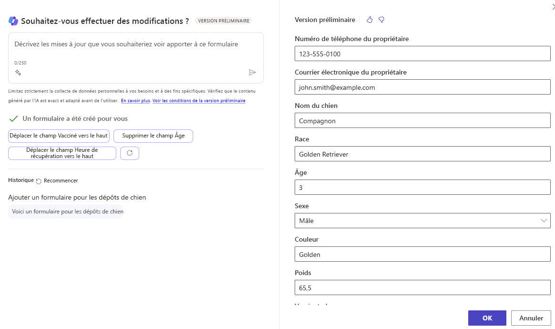Open the preview version conditions link
The width and height of the screenshot is (555, 329).
[x=199, y=101]
